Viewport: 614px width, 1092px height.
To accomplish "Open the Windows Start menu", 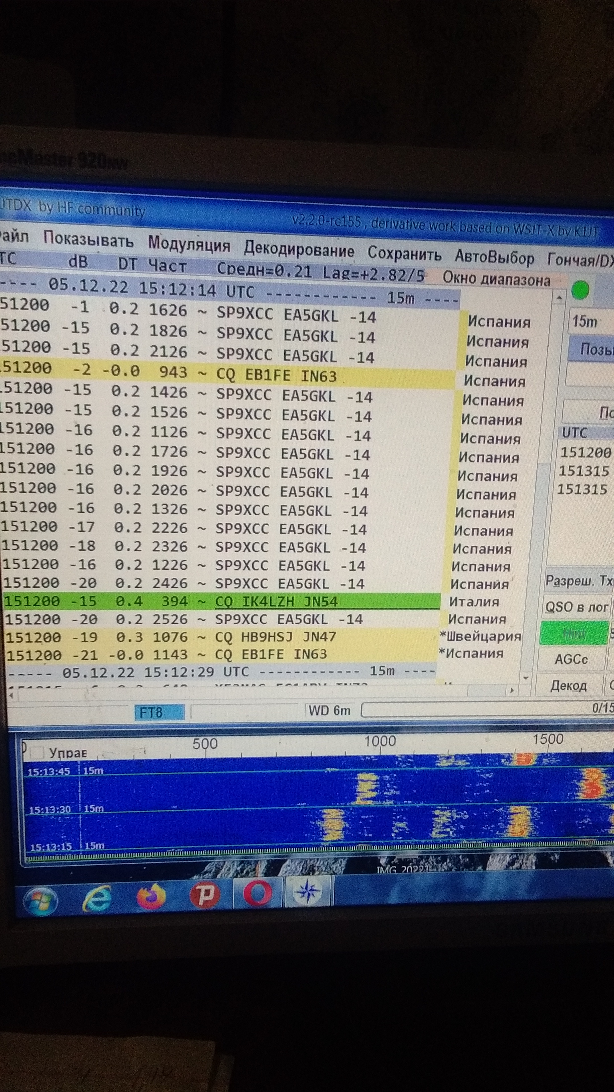I will coord(40,900).
